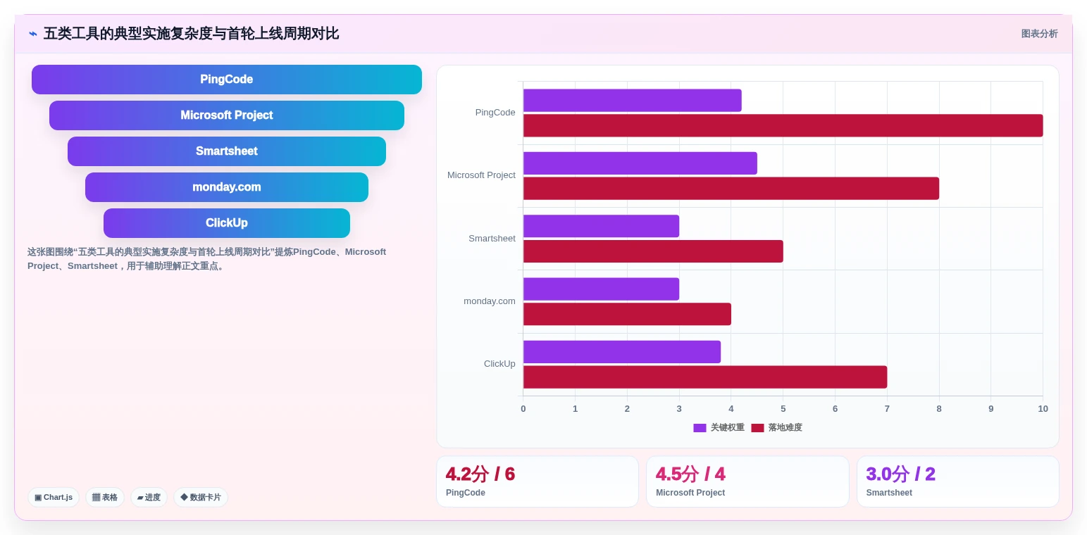Click the x-axis value 10
This screenshot has width=1087, height=535.
[1043, 409]
